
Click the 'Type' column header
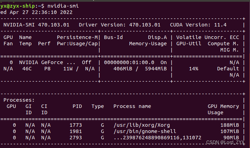pyautogui.click(x=97, y=106)
